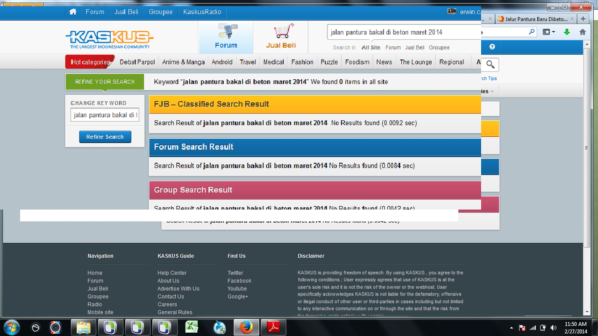Open the Twitter footer link

pos(235,273)
